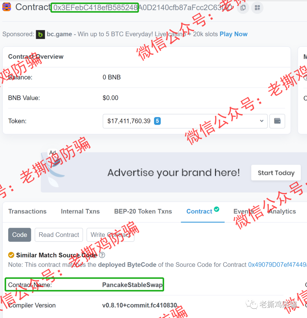Open the matched contract 0x49079D07 link
Image resolution: width=307 pixels, height=318 pixels.
pyautogui.click(x=277, y=265)
